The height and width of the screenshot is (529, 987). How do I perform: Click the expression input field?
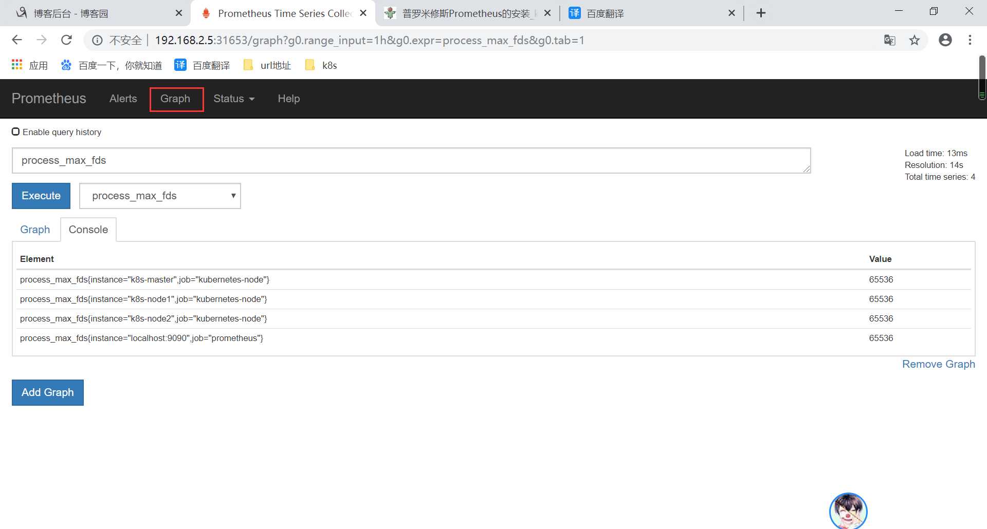[x=411, y=160]
